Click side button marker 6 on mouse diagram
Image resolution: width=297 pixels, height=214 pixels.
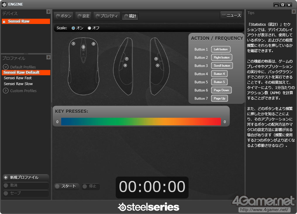tap(125, 65)
